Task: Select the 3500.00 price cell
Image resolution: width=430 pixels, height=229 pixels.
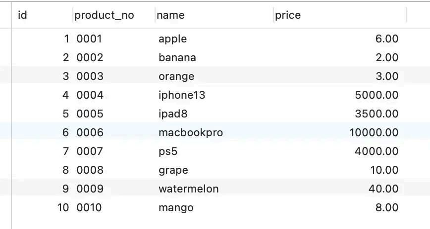Action: [x=376, y=114]
